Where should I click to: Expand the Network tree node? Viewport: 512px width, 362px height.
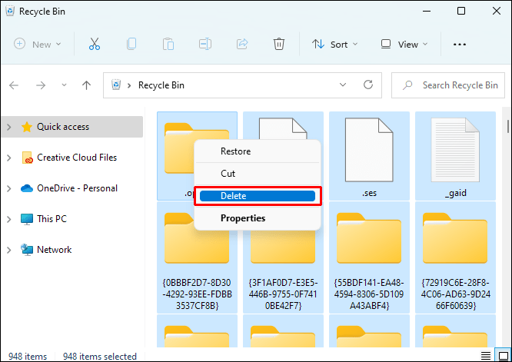[9, 250]
